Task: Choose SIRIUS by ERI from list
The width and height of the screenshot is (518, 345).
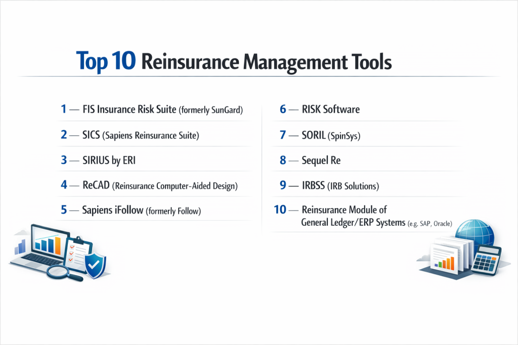Action: pos(109,160)
